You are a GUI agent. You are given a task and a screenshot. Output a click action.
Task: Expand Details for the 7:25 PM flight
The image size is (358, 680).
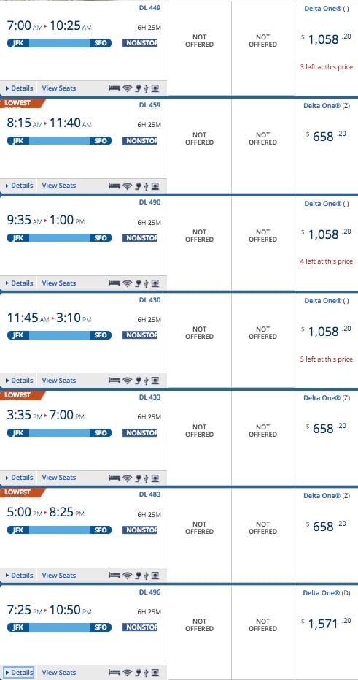coord(19,673)
